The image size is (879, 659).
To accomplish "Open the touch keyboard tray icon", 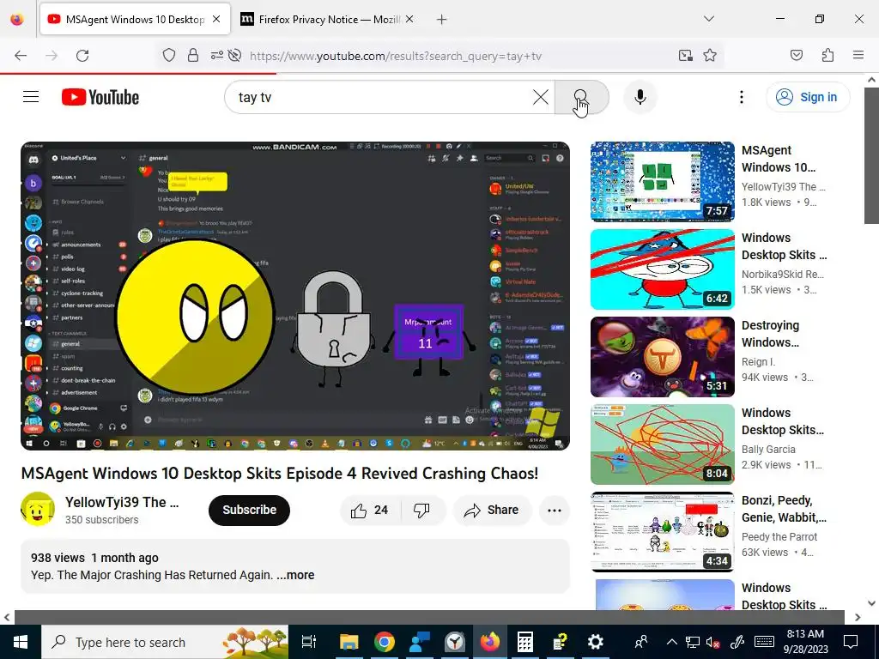I will 765,642.
